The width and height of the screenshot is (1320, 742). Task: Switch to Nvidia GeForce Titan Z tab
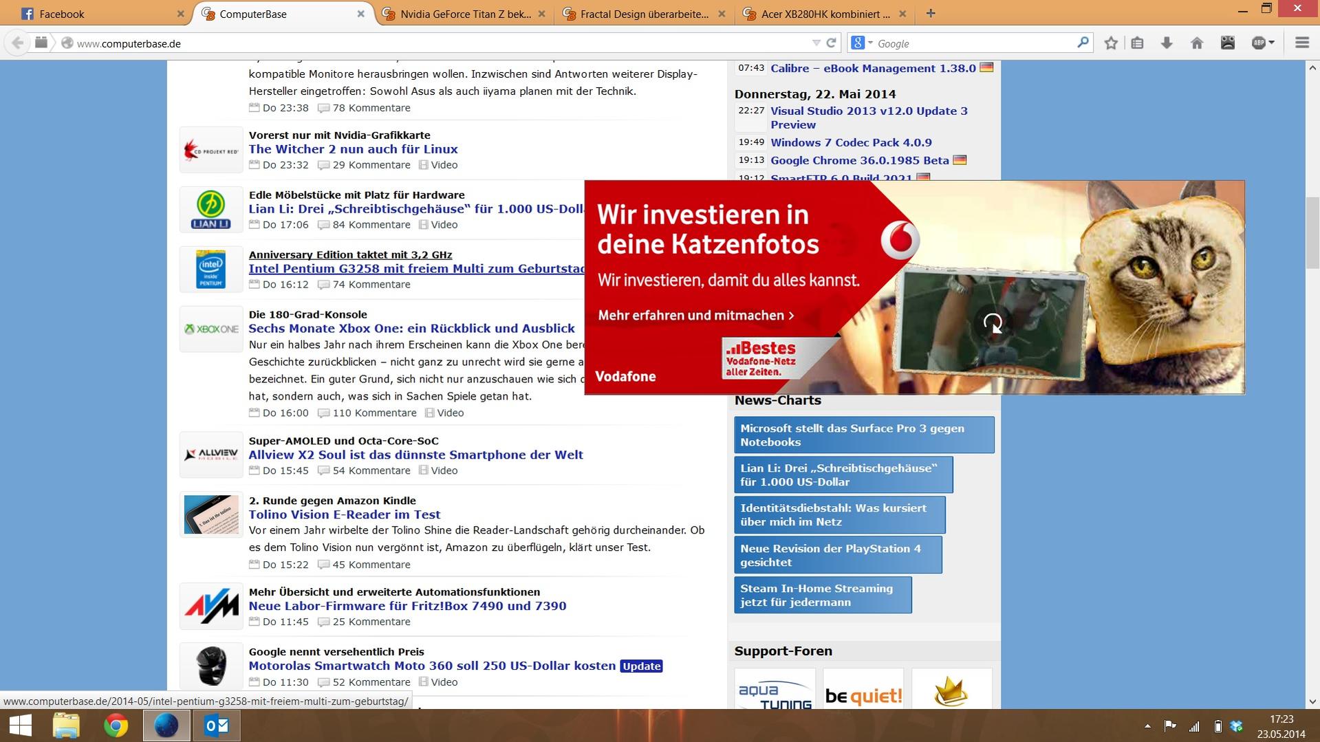click(464, 13)
